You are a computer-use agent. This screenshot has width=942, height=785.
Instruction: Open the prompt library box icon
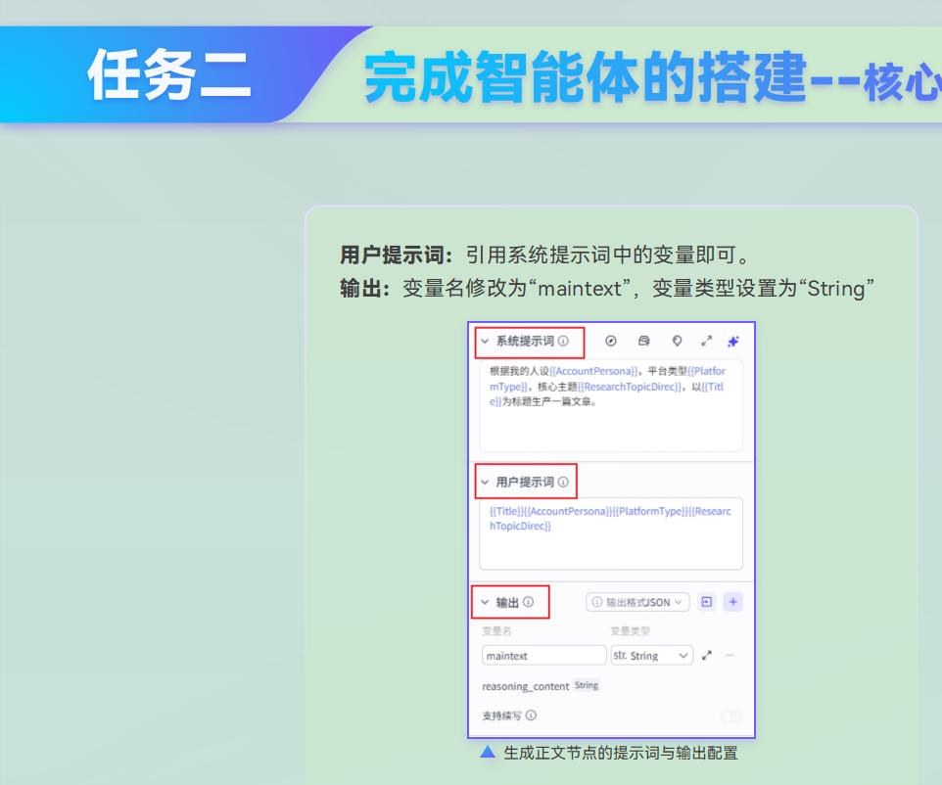(x=643, y=342)
